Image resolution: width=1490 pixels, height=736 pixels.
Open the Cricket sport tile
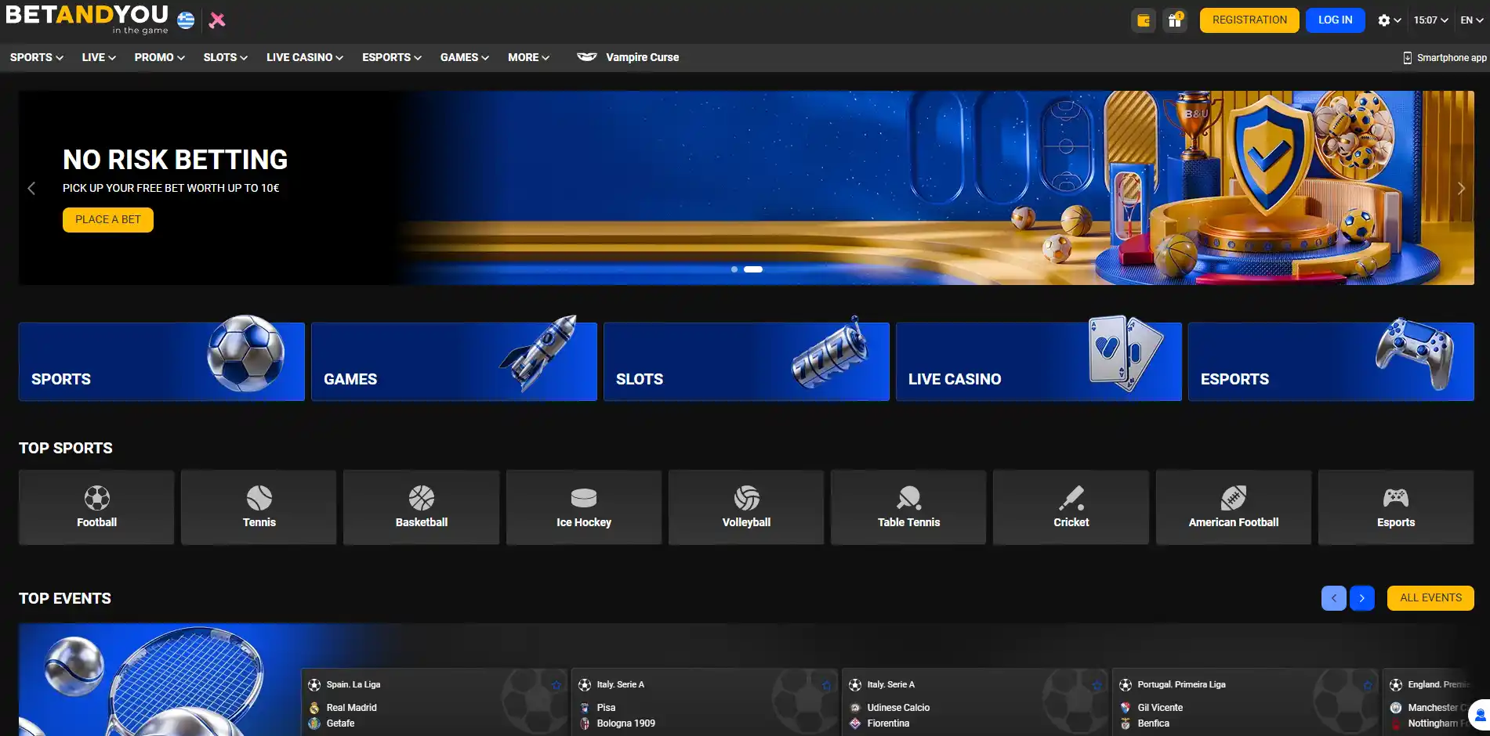coord(1071,507)
